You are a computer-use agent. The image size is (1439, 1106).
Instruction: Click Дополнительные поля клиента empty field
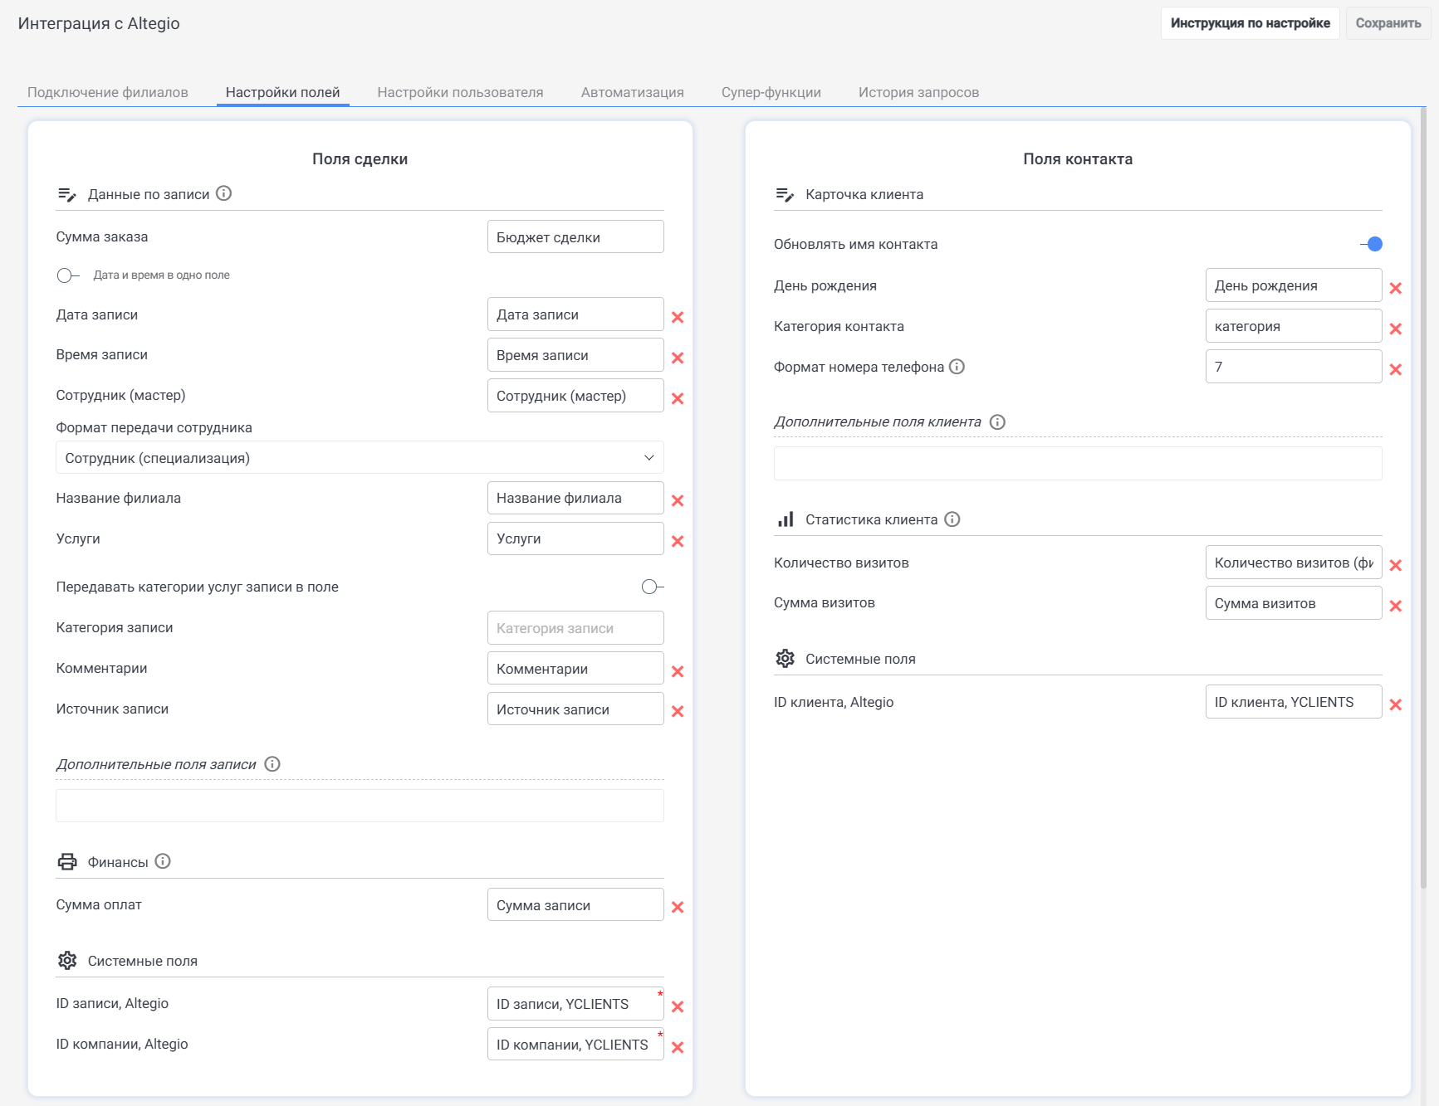[x=1078, y=464]
